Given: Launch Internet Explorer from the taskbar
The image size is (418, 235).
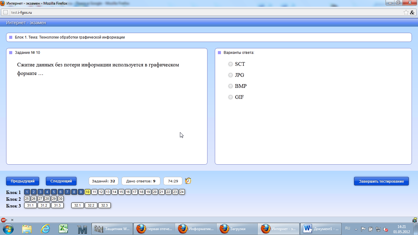Looking at the screenshot, I should 45,229.
